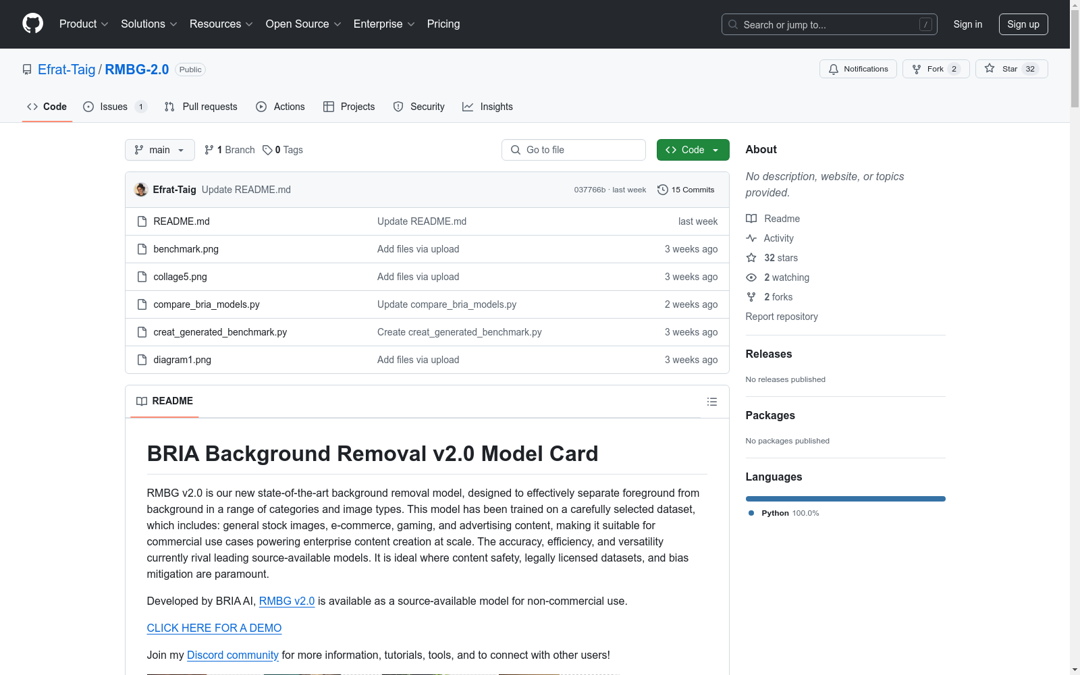The height and width of the screenshot is (675, 1080).
Task: Expand the Solutions menu
Action: pyautogui.click(x=149, y=24)
